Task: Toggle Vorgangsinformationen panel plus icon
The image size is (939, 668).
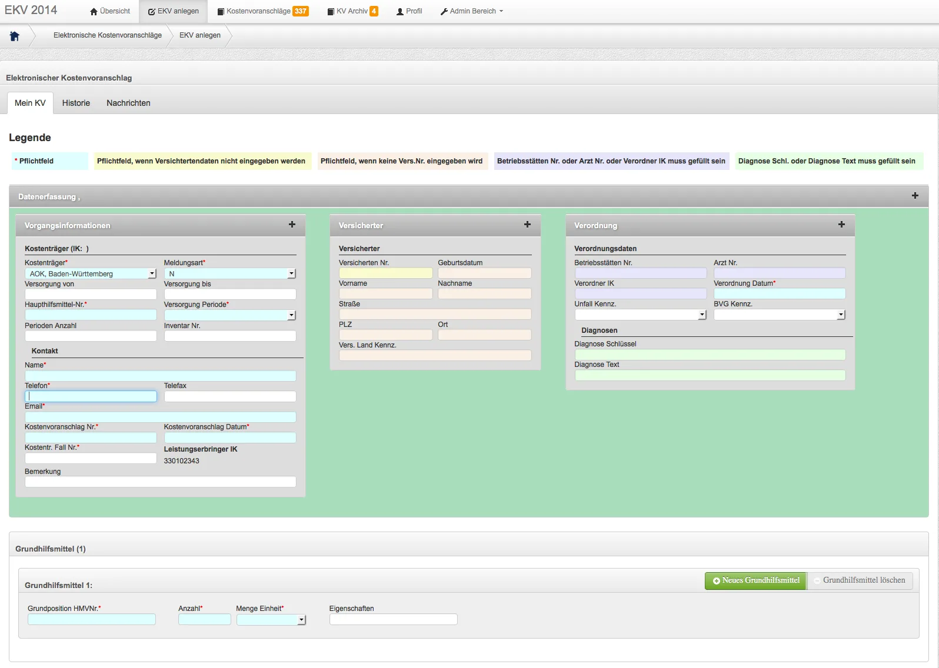Action: point(292,225)
